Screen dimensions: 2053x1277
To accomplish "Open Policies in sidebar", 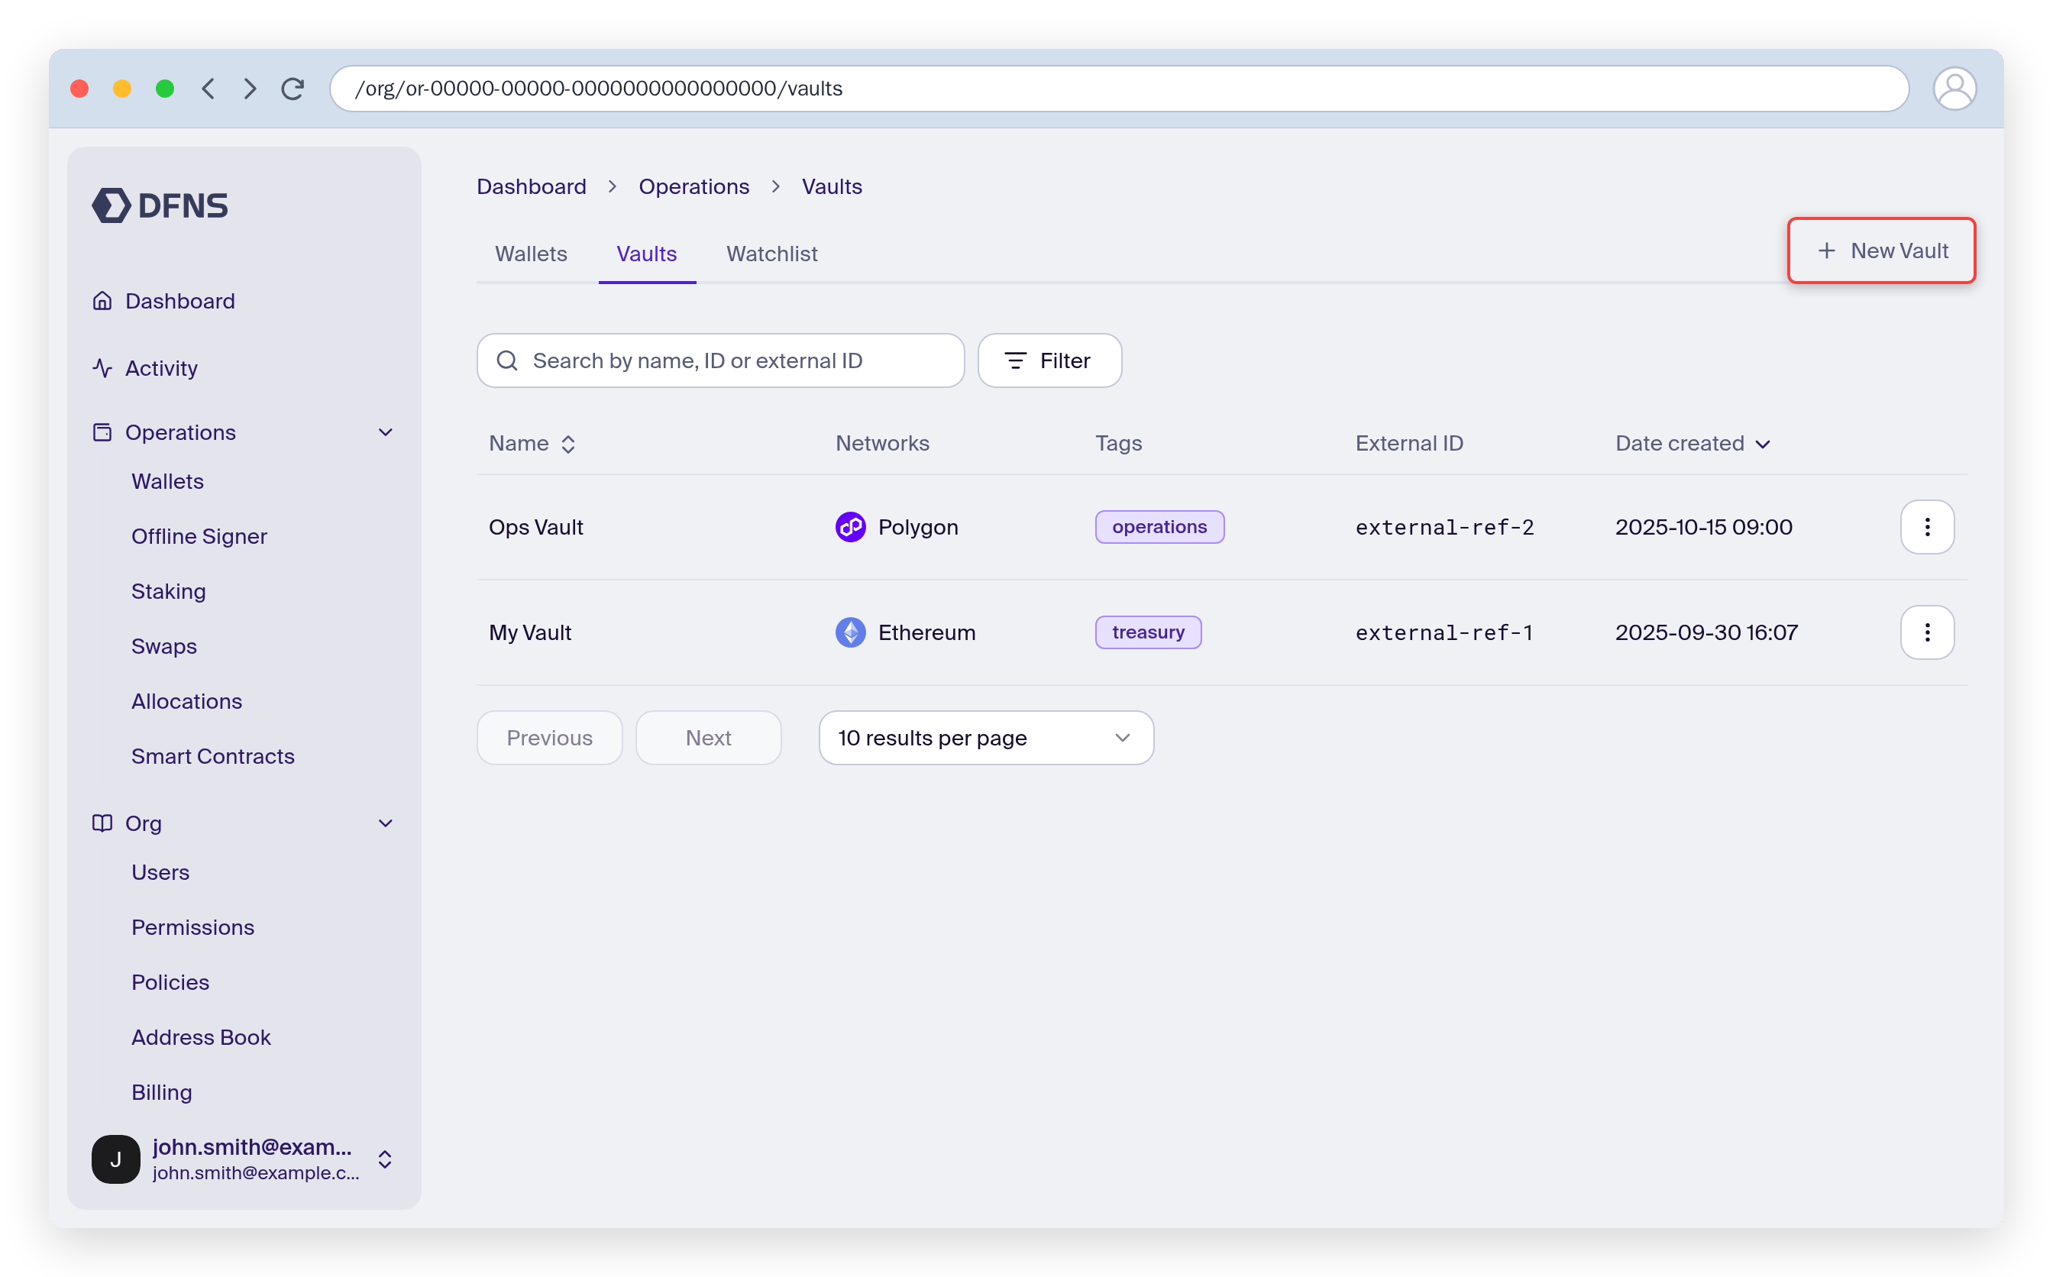I will pyautogui.click(x=170, y=982).
